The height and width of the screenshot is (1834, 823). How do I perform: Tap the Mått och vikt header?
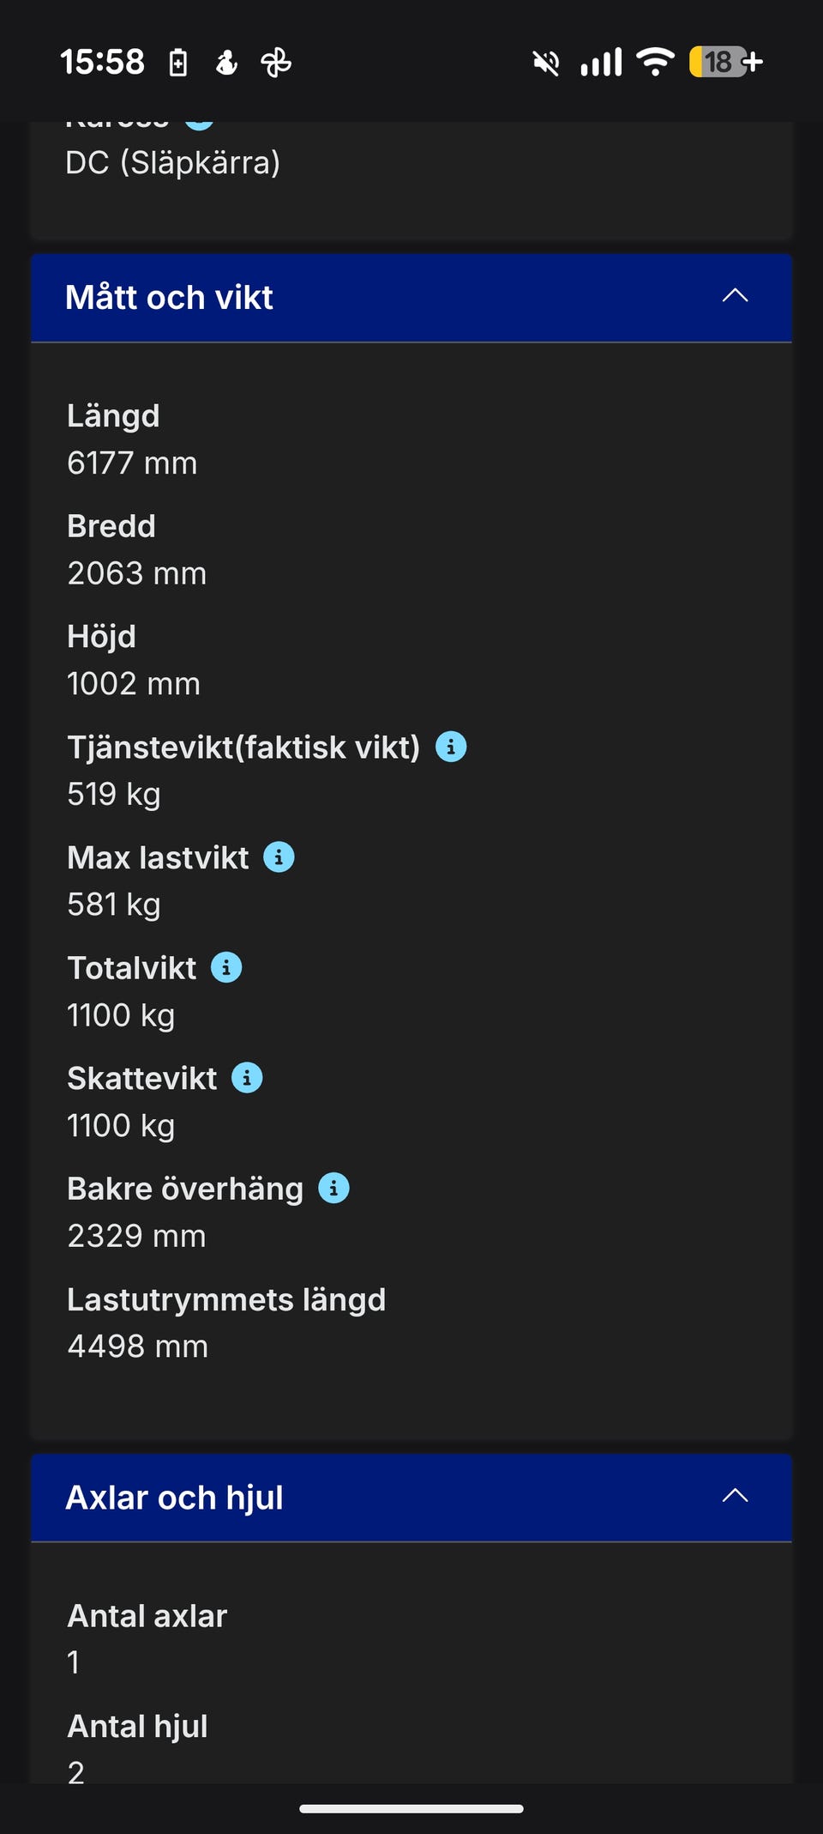170,298
